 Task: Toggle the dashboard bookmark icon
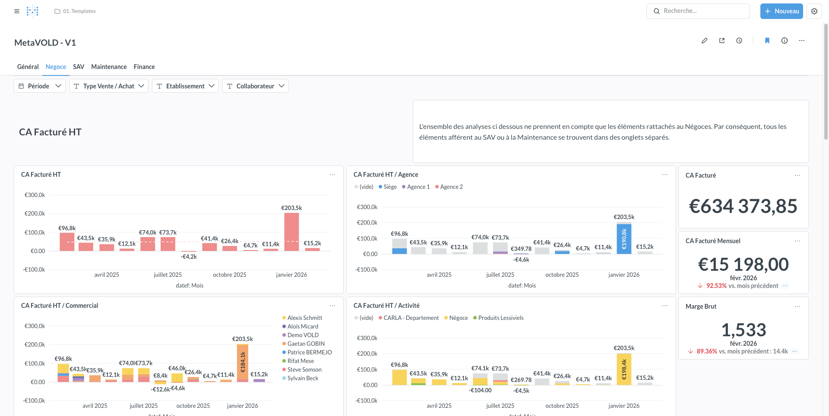point(767,41)
